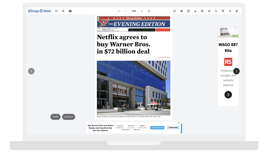The width and height of the screenshot is (268, 153).
Task: Switch to two-page spread view icon
Action: point(70,11)
